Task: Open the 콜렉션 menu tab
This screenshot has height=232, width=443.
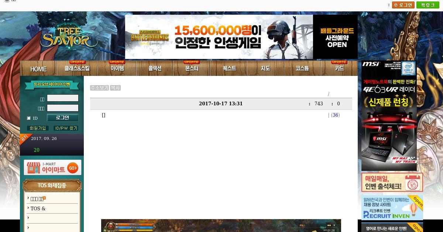Action: pyautogui.click(x=155, y=68)
